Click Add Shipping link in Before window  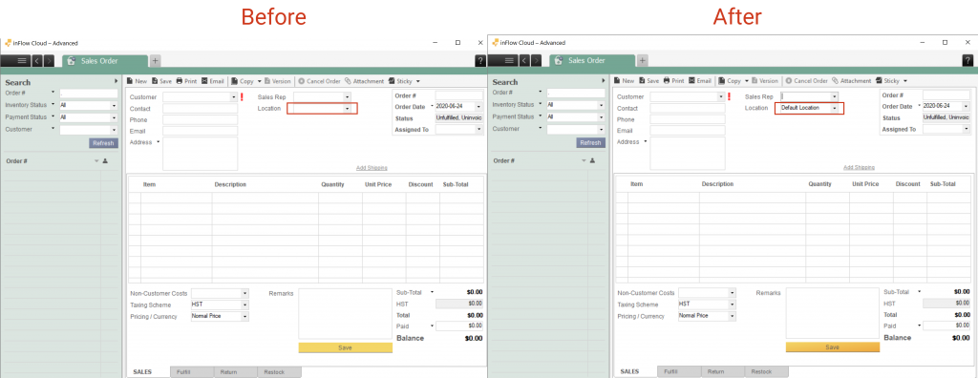click(372, 168)
